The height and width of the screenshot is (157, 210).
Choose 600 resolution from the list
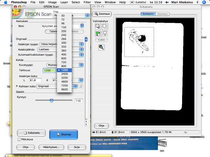click(64, 58)
